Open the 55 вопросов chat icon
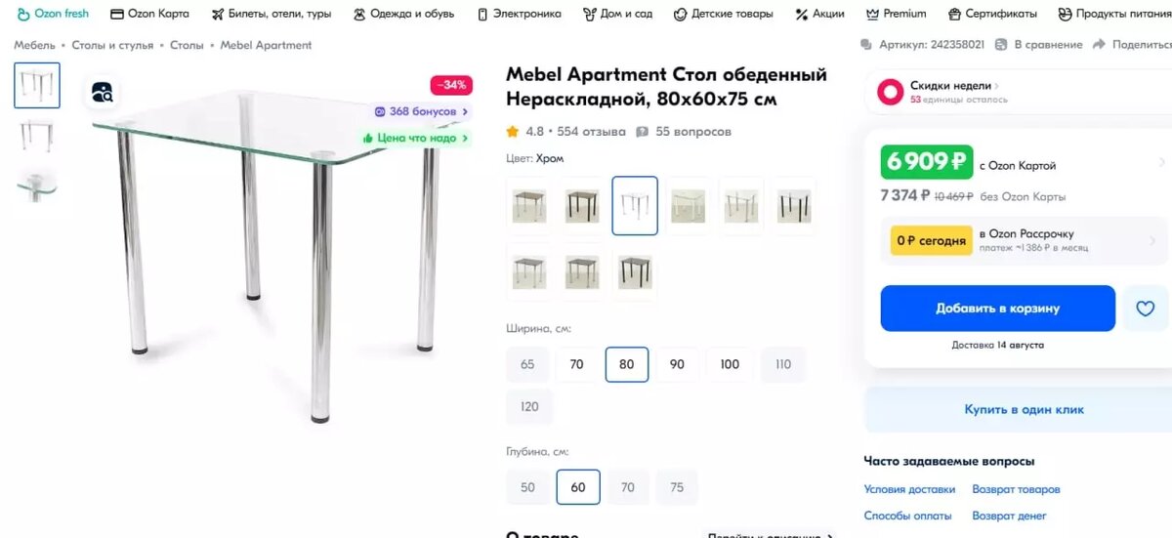Screen dimensions: 1172x538 point(642,132)
